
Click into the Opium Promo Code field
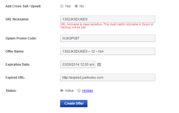[x=108, y=38]
